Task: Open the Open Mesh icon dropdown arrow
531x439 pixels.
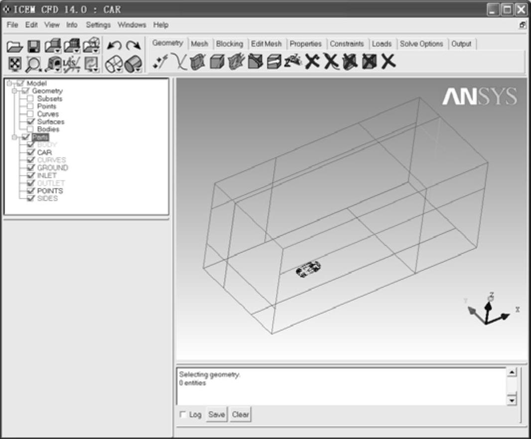Action: coord(78,51)
